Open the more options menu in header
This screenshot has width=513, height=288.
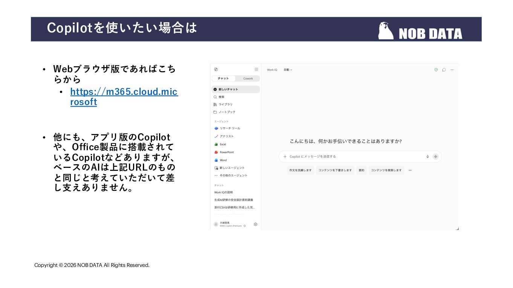click(452, 70)
